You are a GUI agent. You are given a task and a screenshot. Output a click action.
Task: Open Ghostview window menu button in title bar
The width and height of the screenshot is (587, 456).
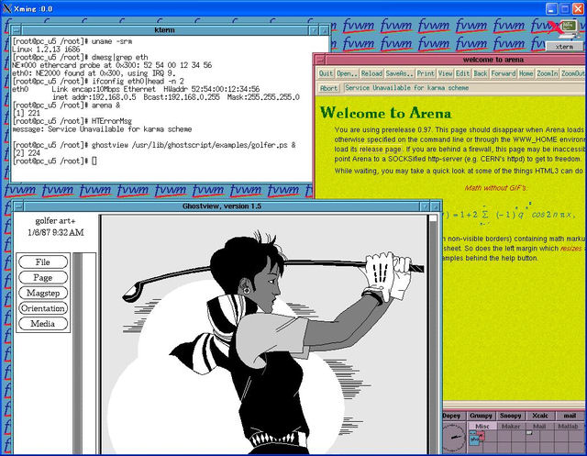tap(18, 206)
